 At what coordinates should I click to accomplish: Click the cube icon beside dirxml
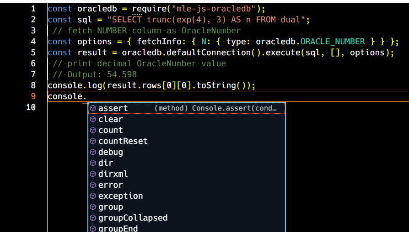point(93,174)
